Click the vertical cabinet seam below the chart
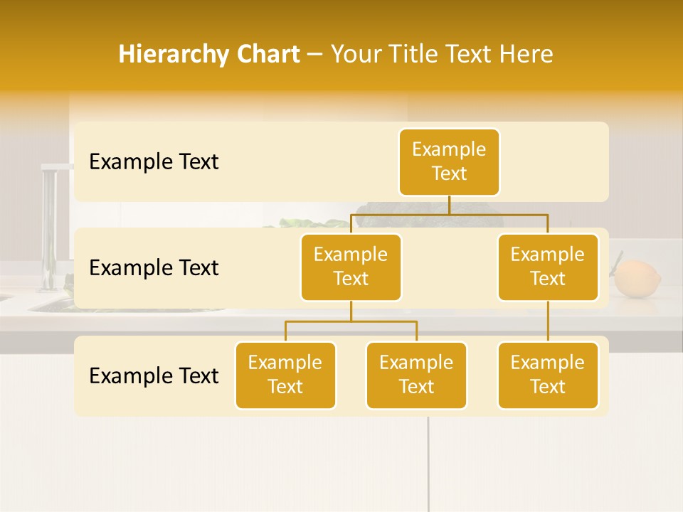The height and width of the screenshot is (512, 683). click(428, 462)
